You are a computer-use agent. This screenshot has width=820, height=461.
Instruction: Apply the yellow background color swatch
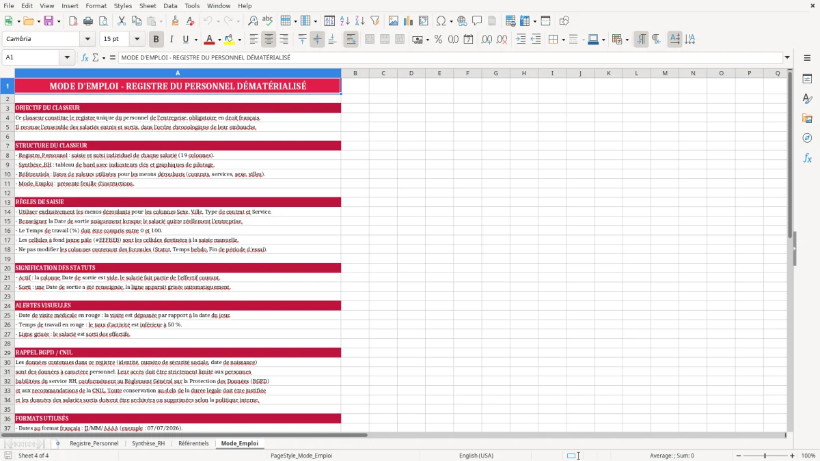[230, 40]
